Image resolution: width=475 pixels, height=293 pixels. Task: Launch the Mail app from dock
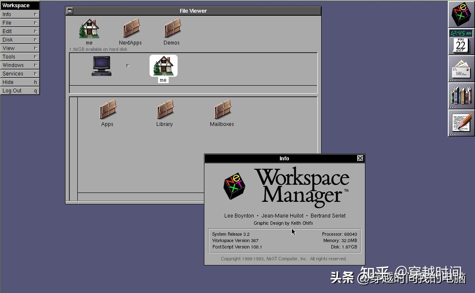coord(461,69)
